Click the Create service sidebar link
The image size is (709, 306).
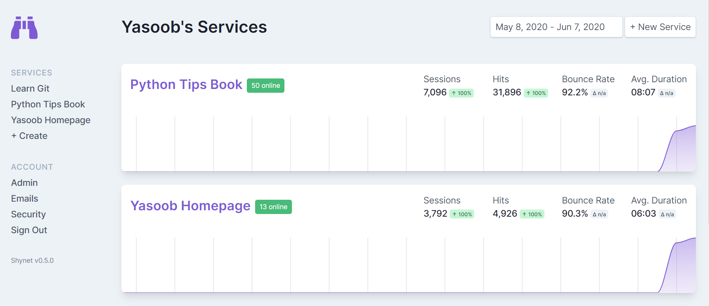[x=29, y=136]
